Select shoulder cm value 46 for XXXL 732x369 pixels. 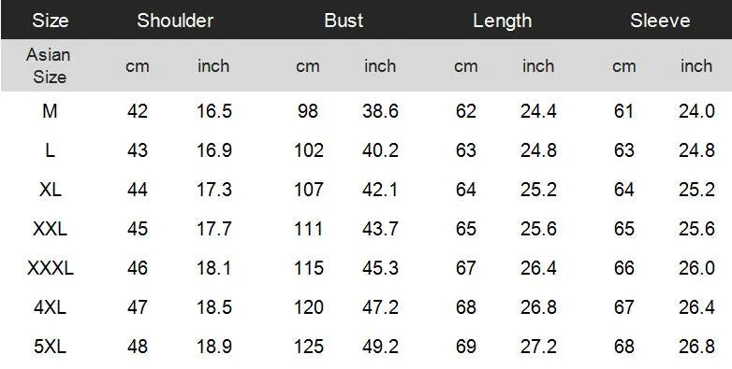click(x=138, y=268)
